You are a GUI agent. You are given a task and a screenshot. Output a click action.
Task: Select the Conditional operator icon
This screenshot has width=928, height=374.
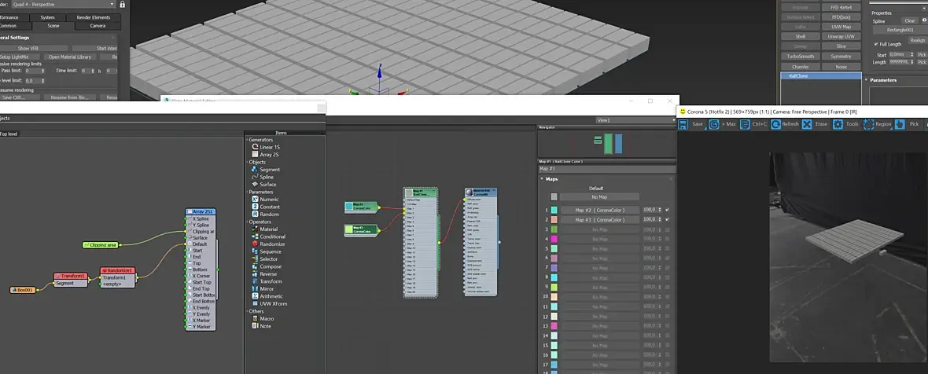pos(255,236)
